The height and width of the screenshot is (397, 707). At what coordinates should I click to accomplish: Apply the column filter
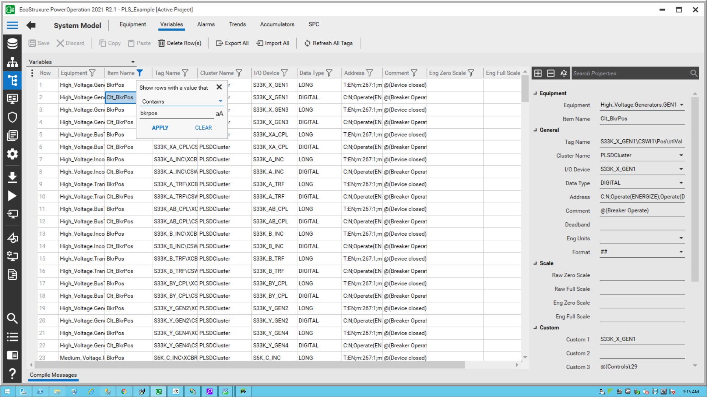pos(160,128)
